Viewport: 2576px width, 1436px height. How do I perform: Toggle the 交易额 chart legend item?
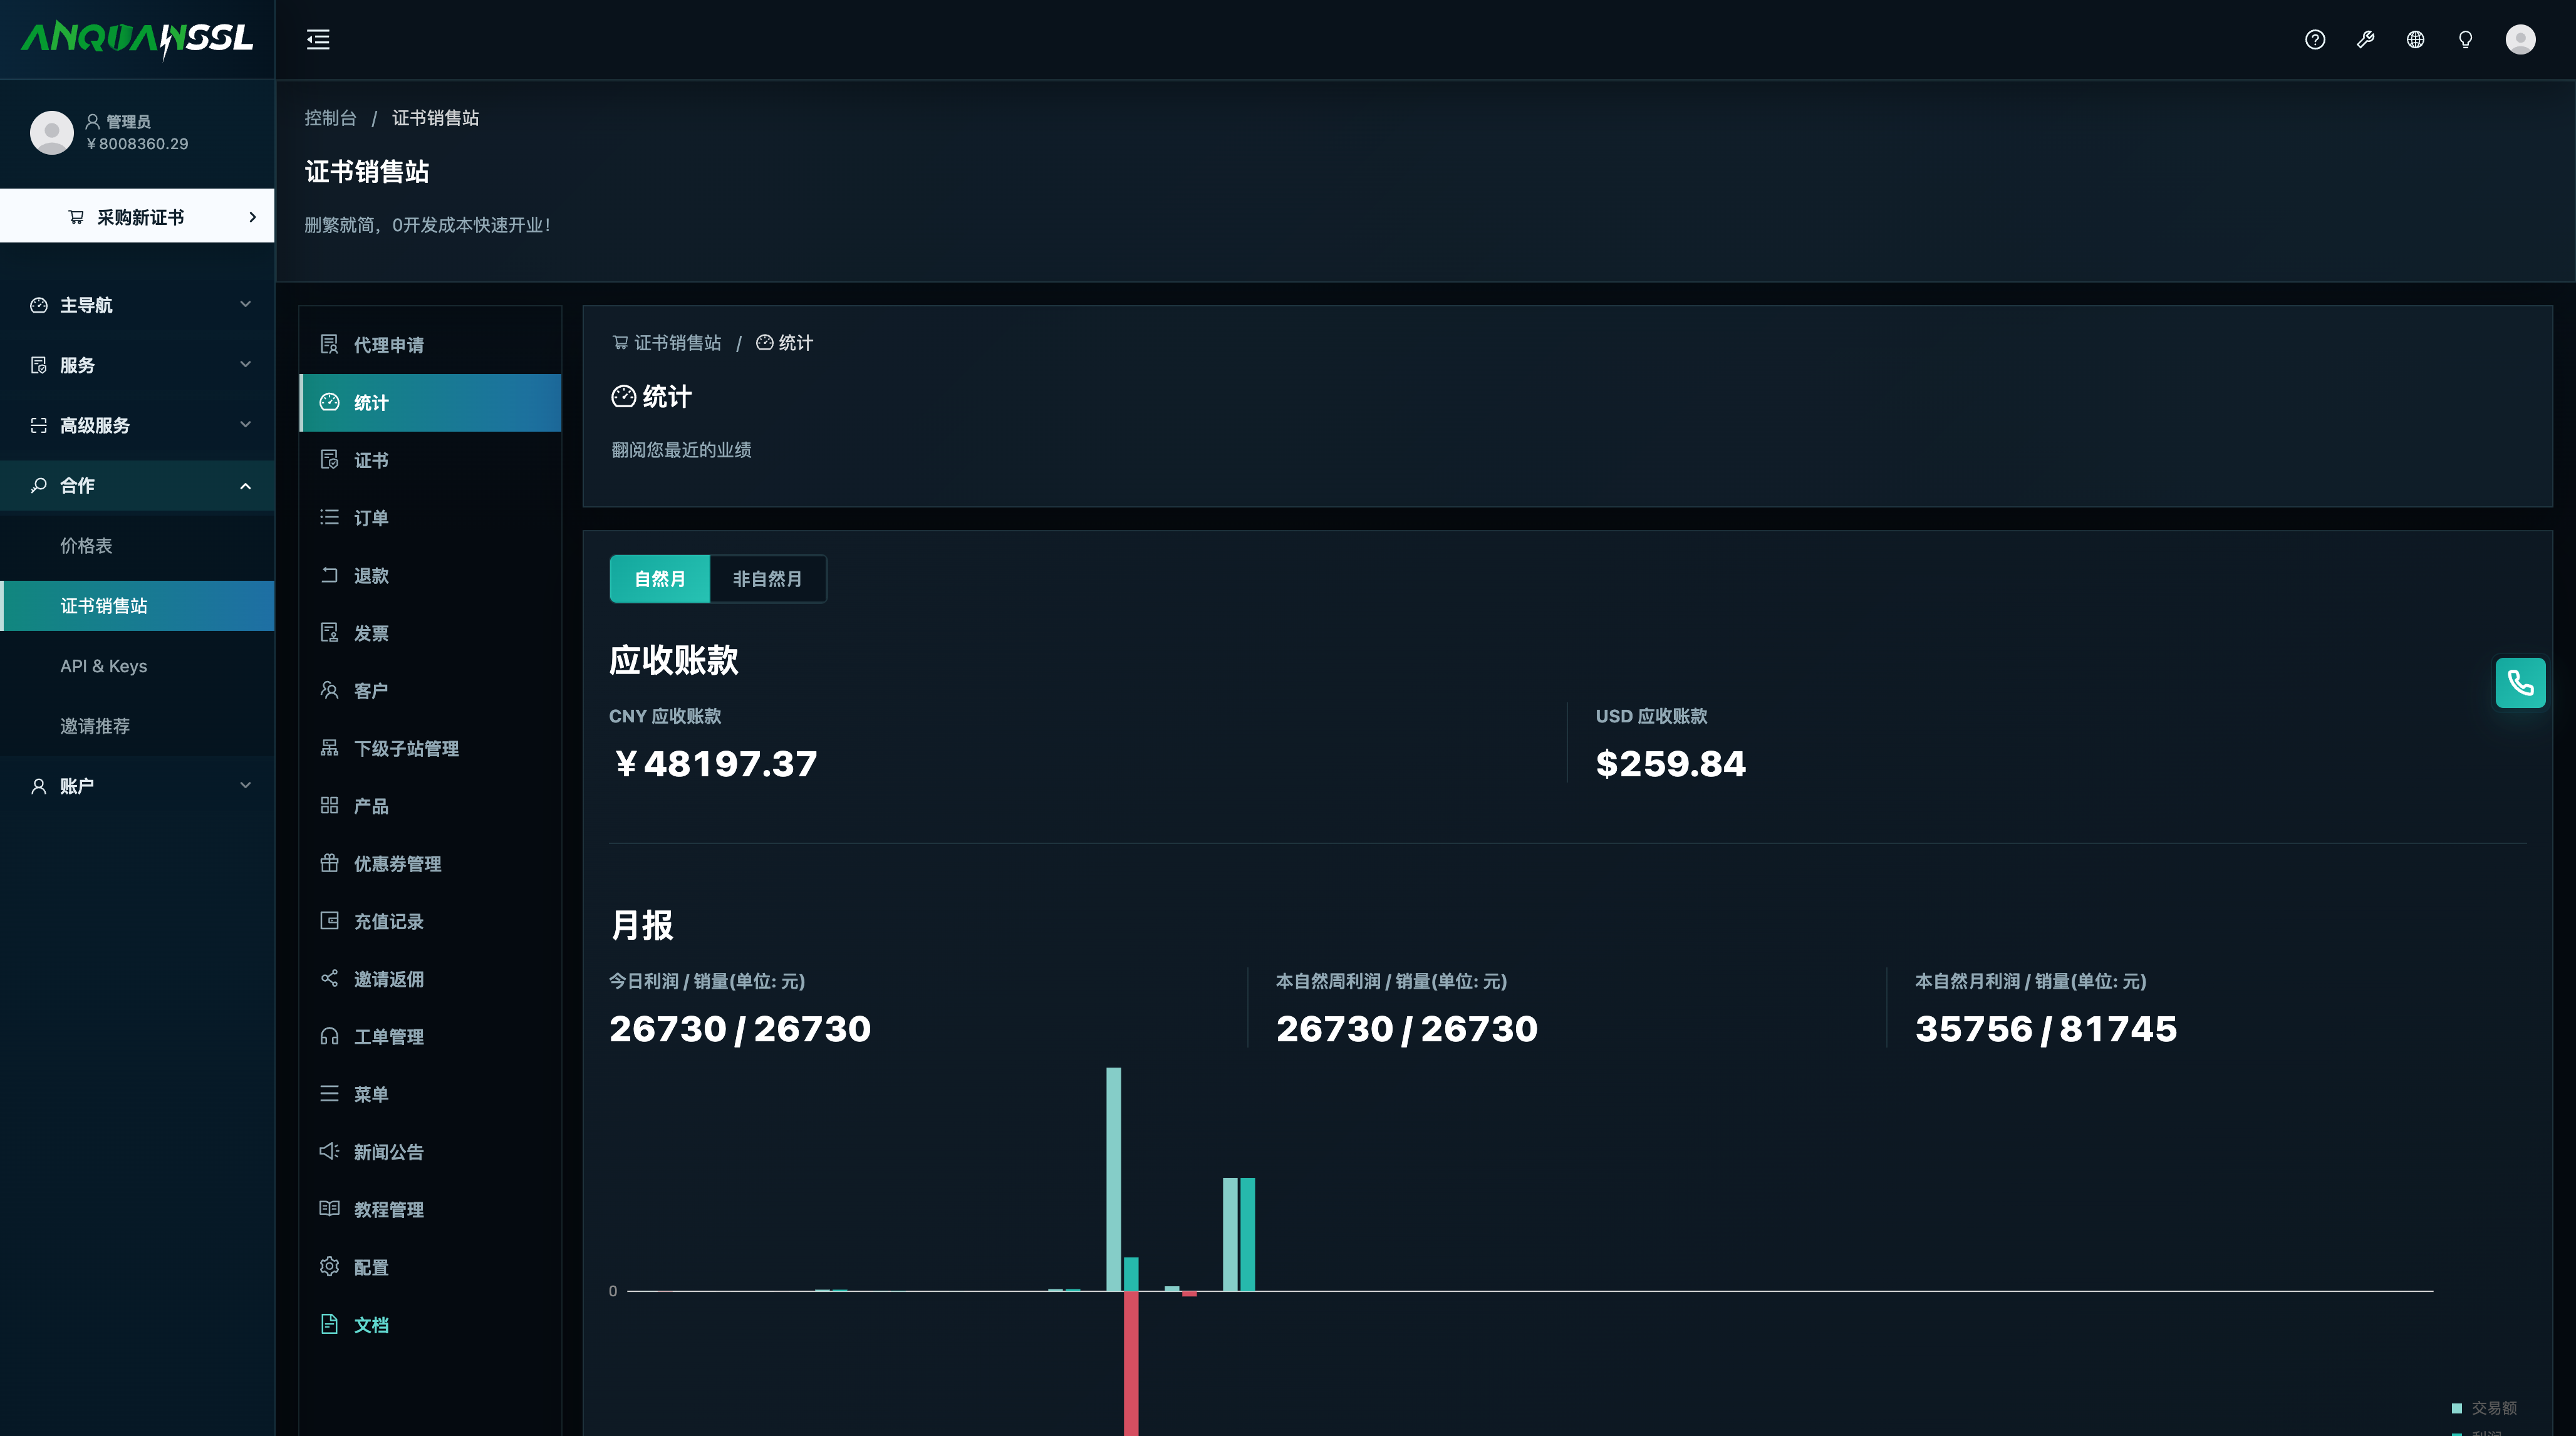[2484, 1408]
